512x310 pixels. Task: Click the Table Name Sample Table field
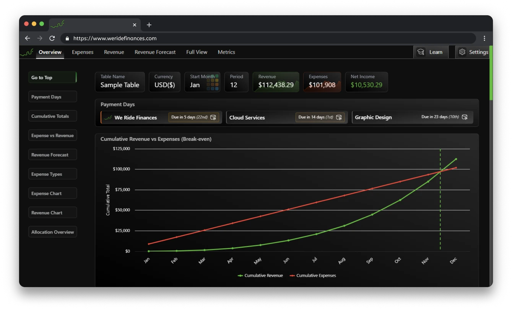click(x=120, y=82)
